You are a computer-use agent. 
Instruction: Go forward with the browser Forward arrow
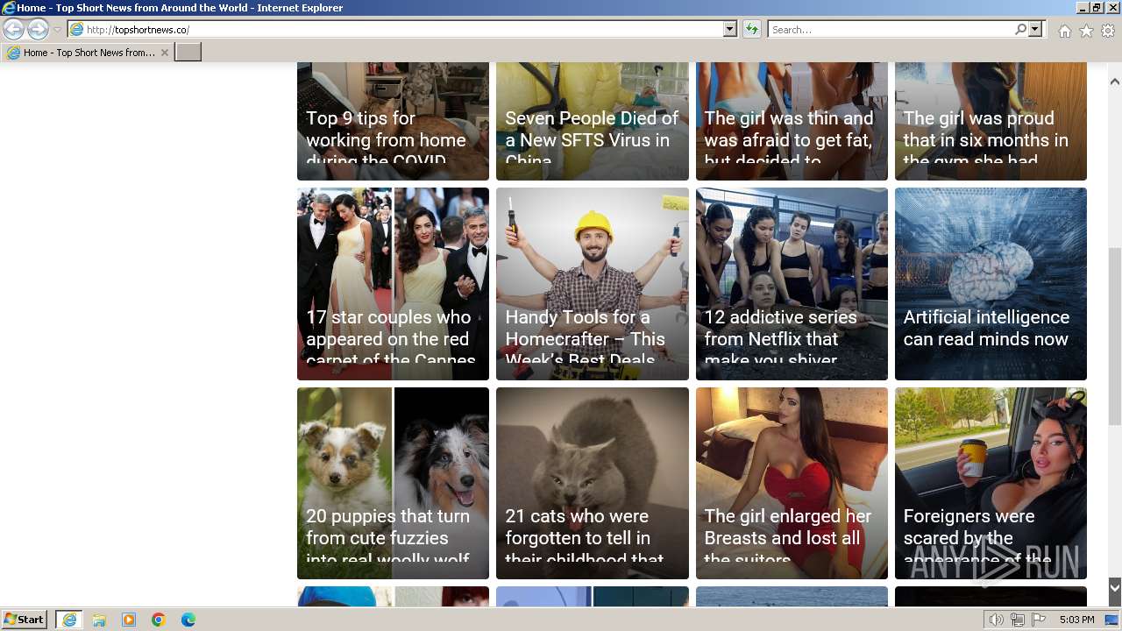pyautogui.click(x=38, y=29)
